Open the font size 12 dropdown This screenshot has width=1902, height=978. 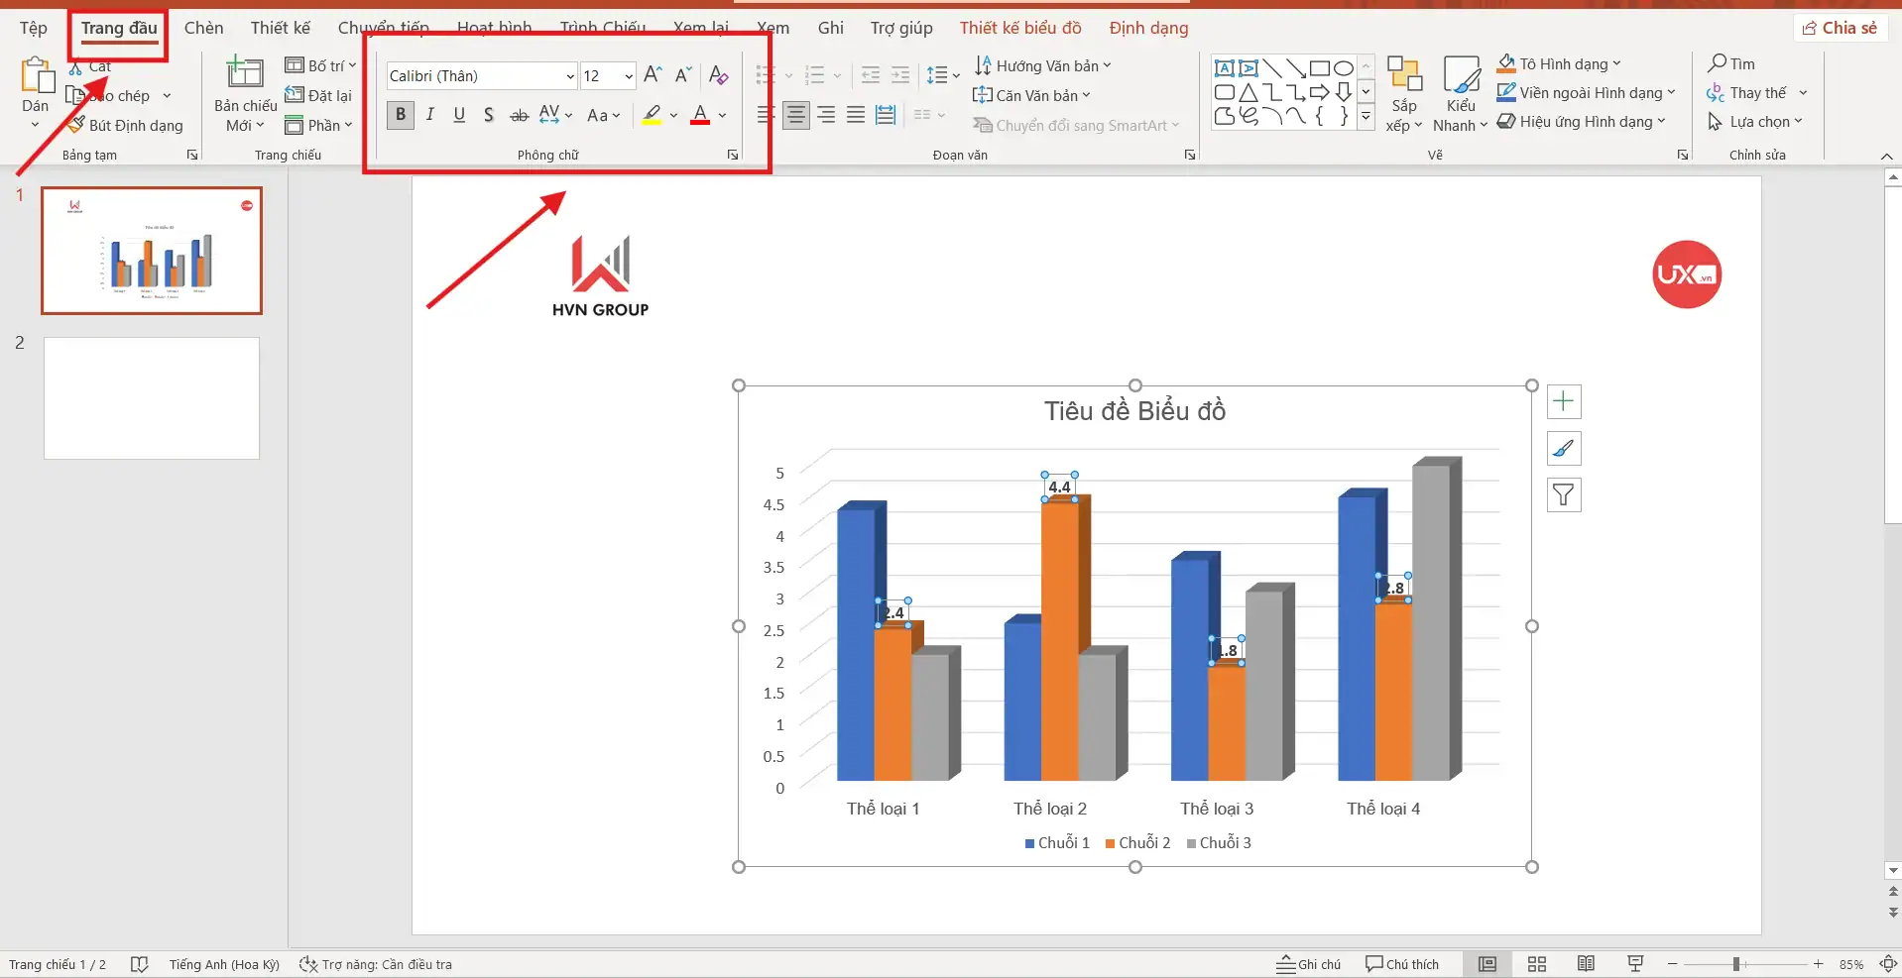629,76
